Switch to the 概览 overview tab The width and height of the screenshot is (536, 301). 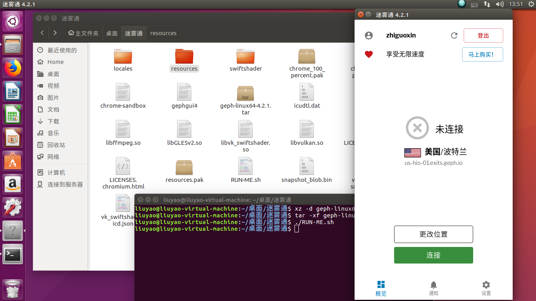[x=381, y=289]
